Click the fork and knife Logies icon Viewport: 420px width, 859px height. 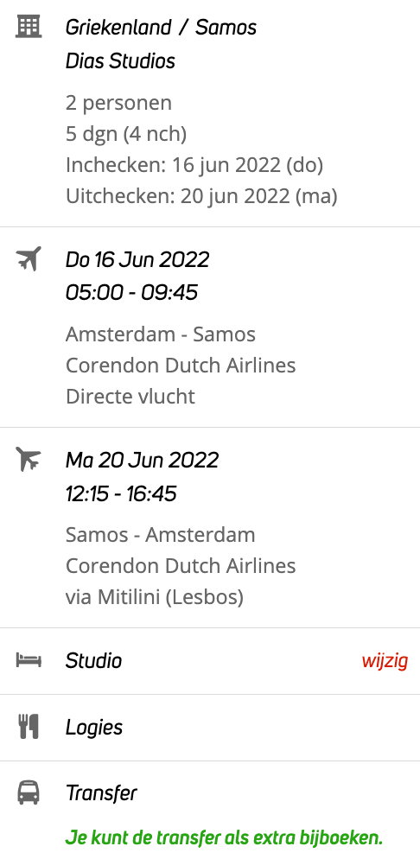(x=28, y=727)
